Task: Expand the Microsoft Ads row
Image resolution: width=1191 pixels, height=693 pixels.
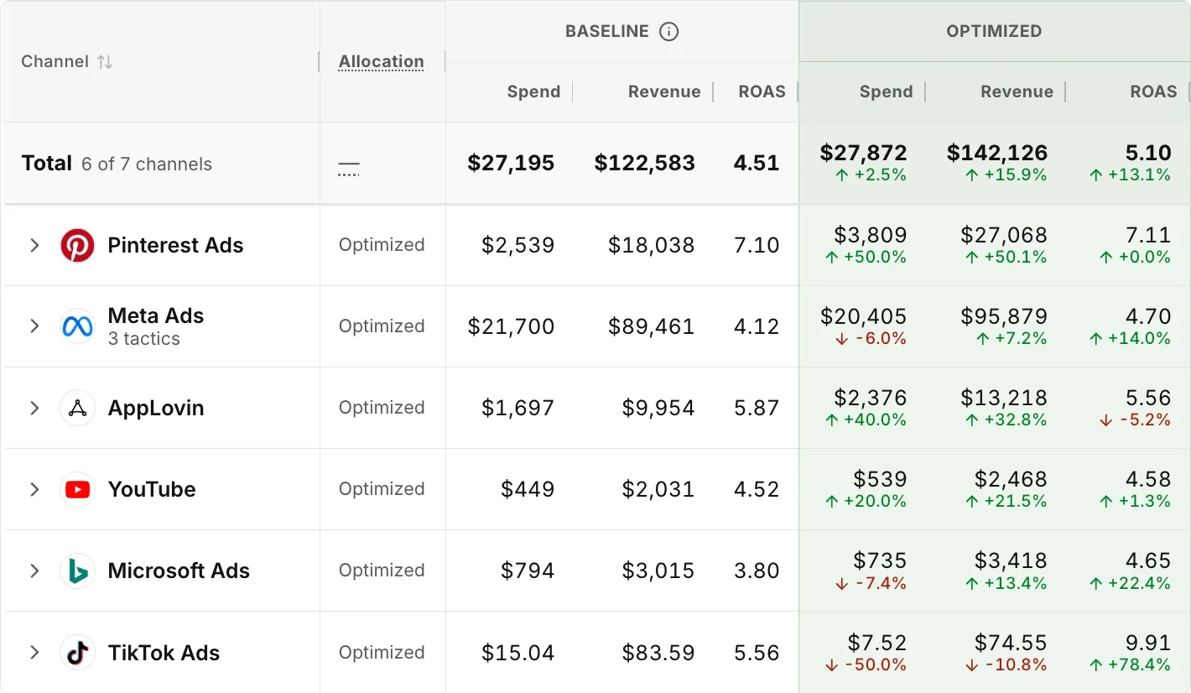Action: 34,571
